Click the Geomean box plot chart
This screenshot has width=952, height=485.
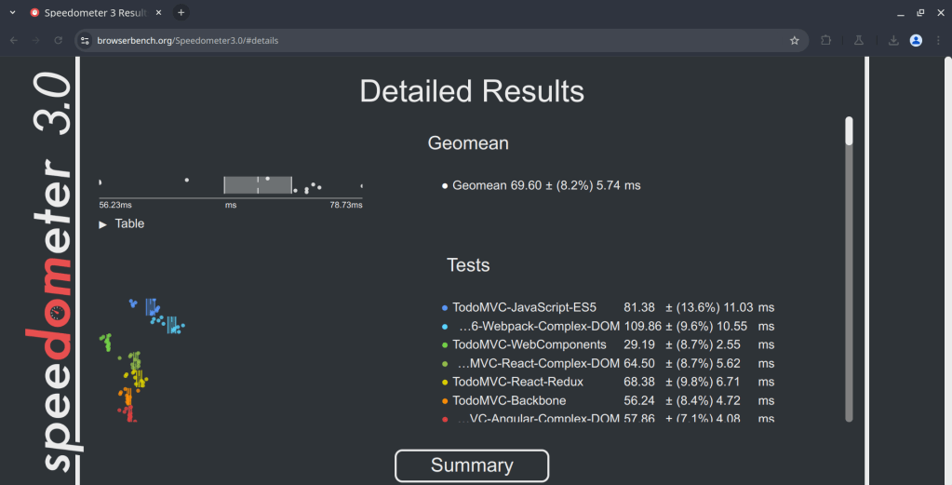click(x=258, y=184)
